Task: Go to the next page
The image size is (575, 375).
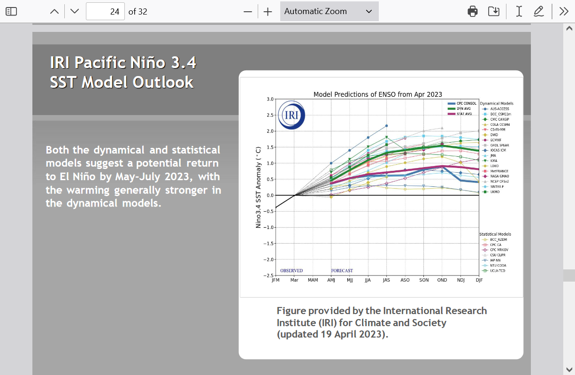Action: [74, 11]
